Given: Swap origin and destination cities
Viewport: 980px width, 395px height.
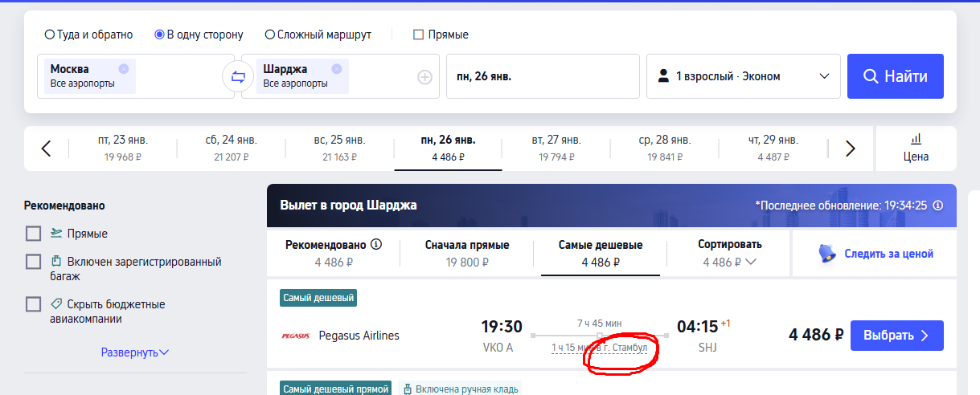Looking at the screenshot, I should point(238,77).
